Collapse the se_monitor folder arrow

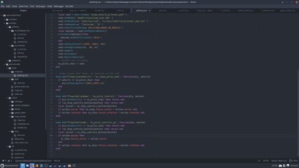click(10, 46)
